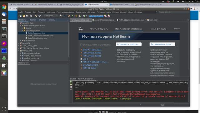
Task: Click second green re-run icon in Output
Action: pyautogui.click(x=71, y=84)
